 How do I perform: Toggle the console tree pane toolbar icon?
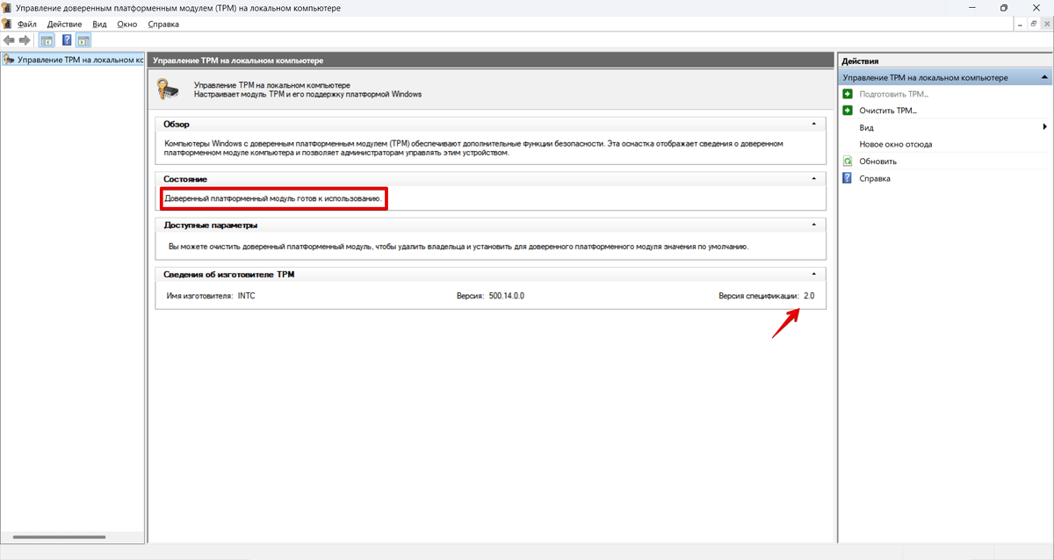point(47,39)
